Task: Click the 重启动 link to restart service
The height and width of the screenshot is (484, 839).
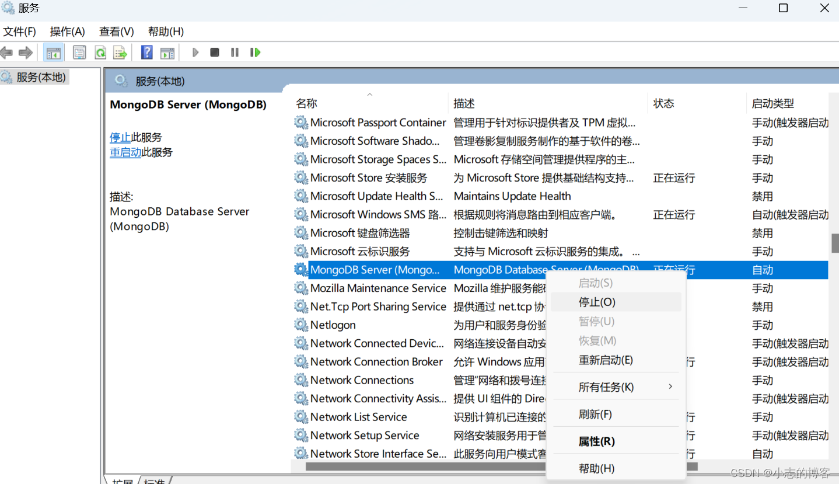Action: pos(125,152)
